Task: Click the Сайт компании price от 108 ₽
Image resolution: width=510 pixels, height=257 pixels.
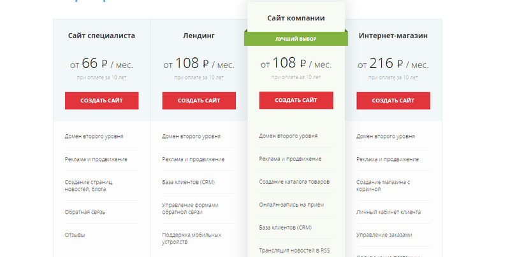Action: 296,63
